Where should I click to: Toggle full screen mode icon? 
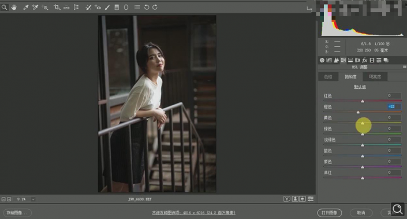point(309,9)
